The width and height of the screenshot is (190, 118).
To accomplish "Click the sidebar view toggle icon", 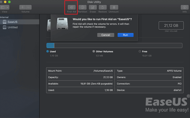I will coord(3,7).
